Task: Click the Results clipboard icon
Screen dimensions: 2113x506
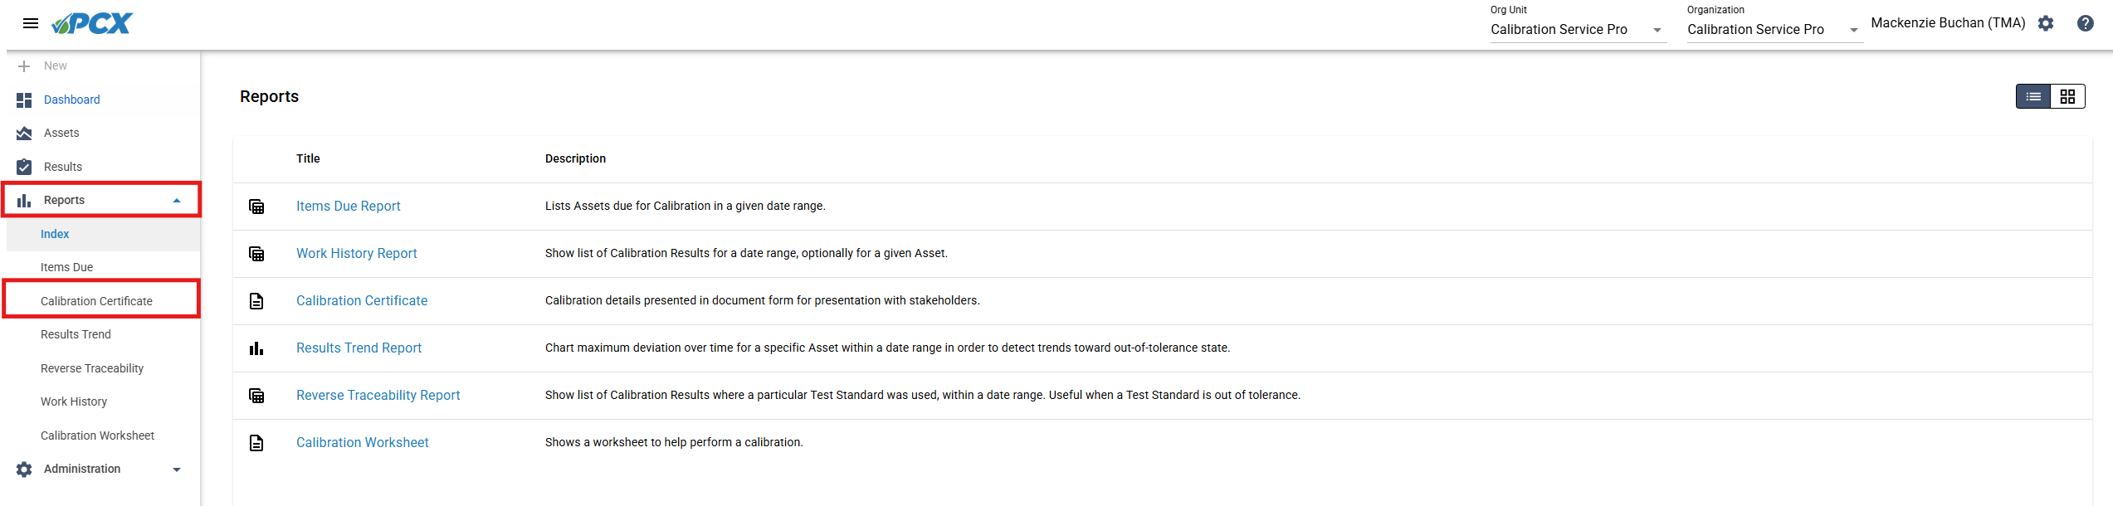Action: [x=24, y=167]
